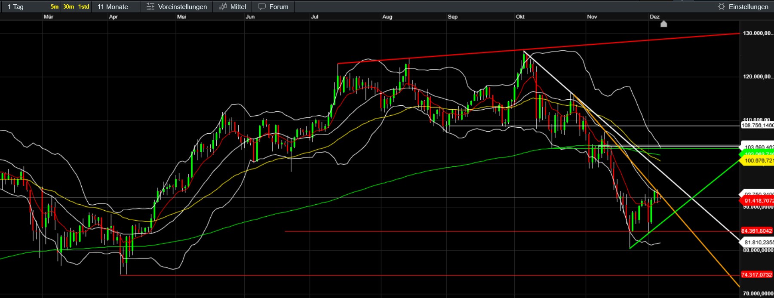Open the Voreinstellungen menu

click(x=182, y=6)
